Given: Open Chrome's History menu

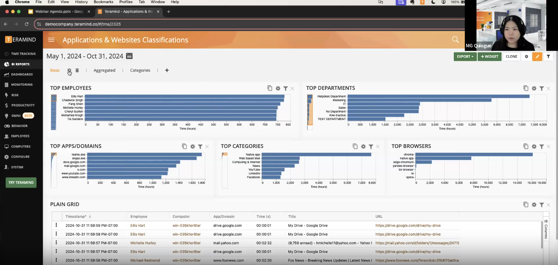Looking at the screenshot, I should (x=81, y=2).
